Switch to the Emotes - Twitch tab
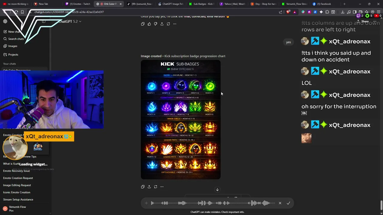Image resolution: width=383 pixels, height=215 pixels. [78, 4]
